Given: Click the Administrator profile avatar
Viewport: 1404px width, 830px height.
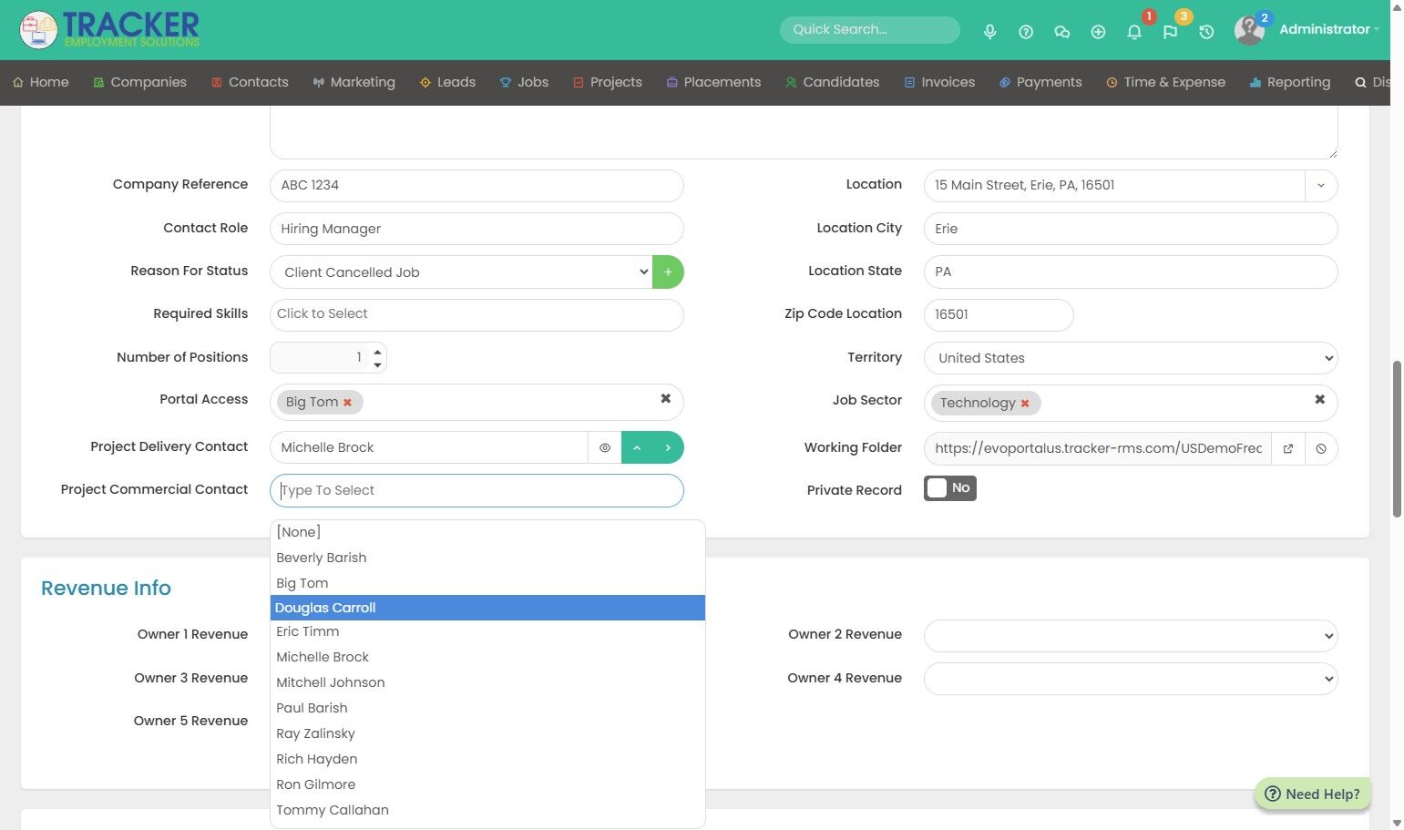Looking at the screenshot, I should coord(1249,30).
